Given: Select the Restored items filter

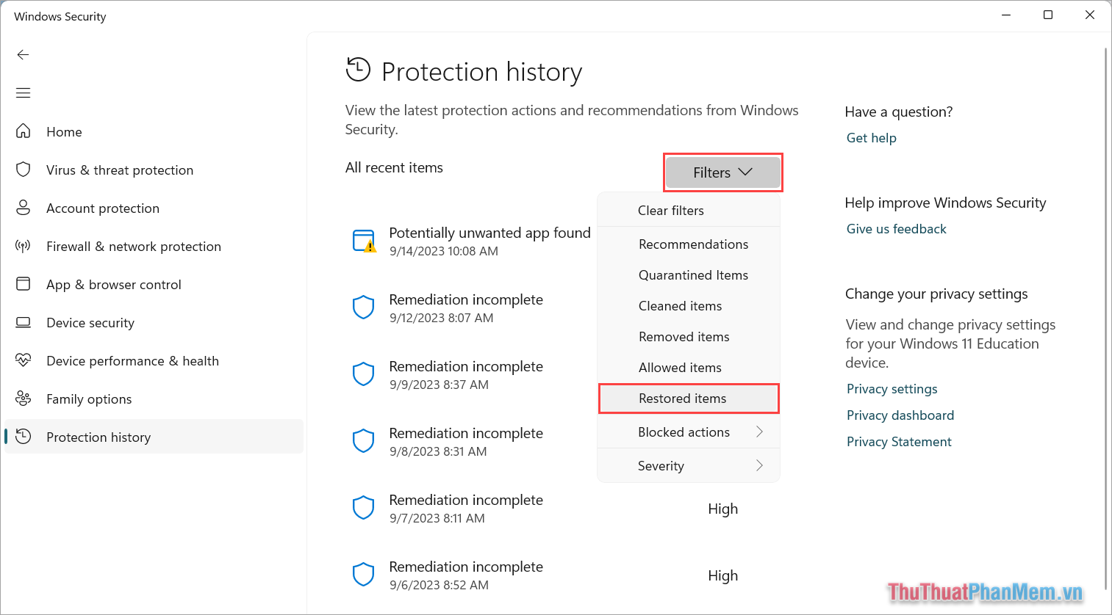Looking at the screenshot, I should 682,398.
